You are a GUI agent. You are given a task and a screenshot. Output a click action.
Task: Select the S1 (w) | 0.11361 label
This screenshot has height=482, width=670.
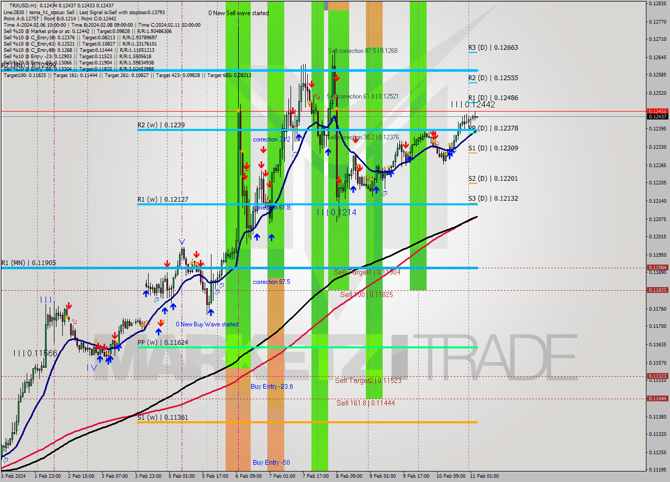point(163,418)
